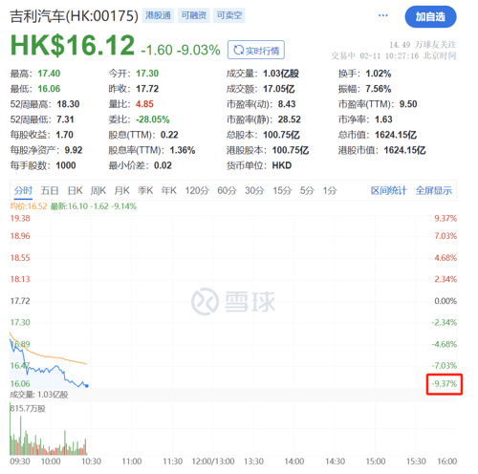The width and height of the screenshot is (478, 474).
Task: Open the three-dot more options menu
Action: [x=382, y=15]
